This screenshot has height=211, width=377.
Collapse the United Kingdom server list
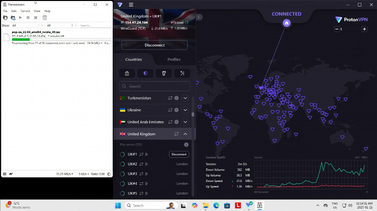coord(185,134)
